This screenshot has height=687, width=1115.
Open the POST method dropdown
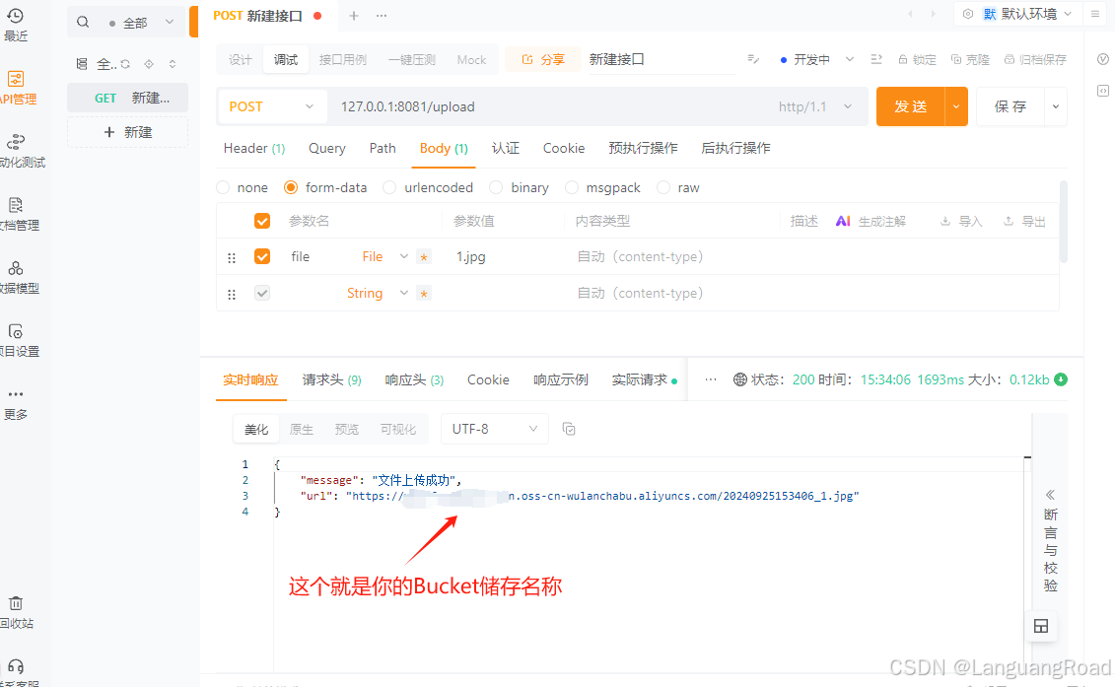(271, 105)
